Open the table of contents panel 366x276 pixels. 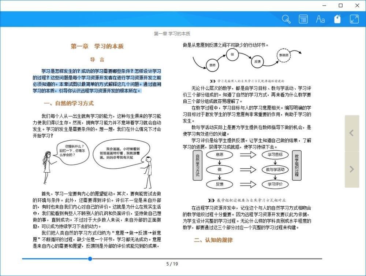[x=303, y=19]
